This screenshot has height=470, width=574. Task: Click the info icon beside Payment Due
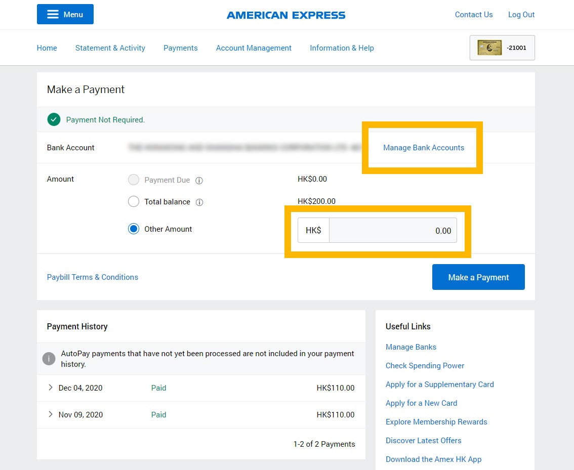tap(199, 181)
